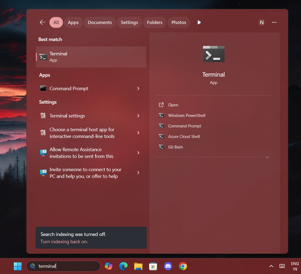Image resolution: width=301 pixels, height=274 pixels.
Task: Click icon beside Git Bash
Action: click(161, 147)
